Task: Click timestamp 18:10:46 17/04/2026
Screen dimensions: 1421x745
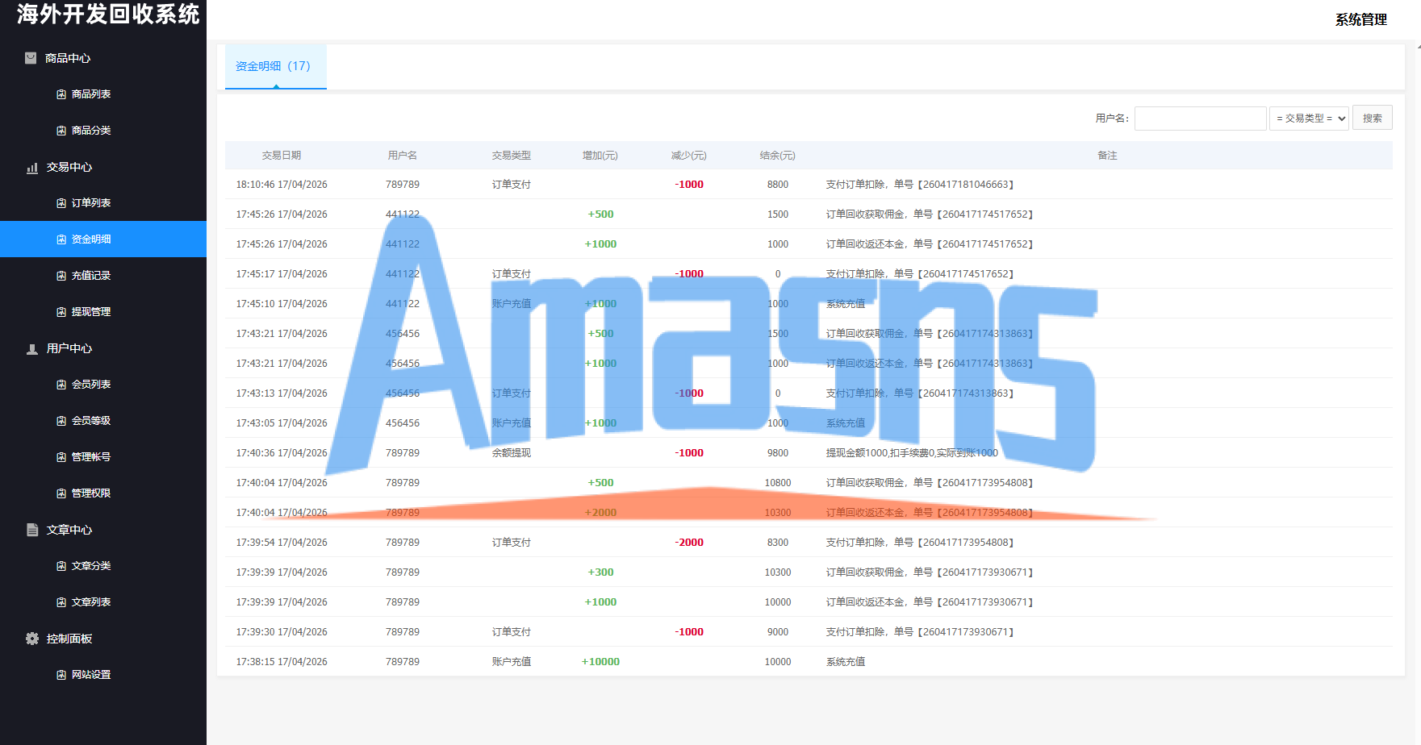Action: tap(282, 185)
